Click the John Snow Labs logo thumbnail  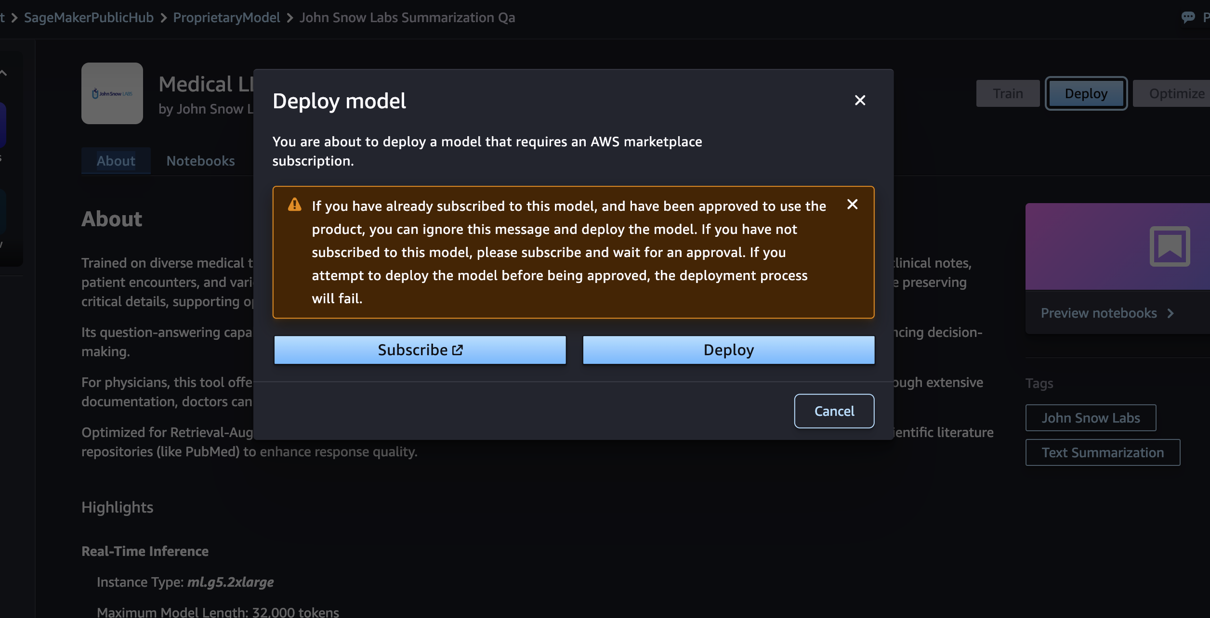[112, 93]
